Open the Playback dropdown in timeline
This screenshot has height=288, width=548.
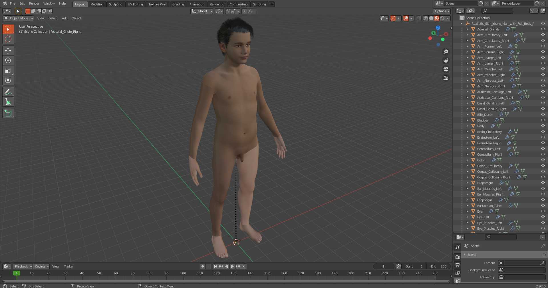pos(23,266)
